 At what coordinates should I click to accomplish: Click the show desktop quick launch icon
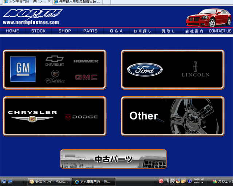tap(10, 181)
